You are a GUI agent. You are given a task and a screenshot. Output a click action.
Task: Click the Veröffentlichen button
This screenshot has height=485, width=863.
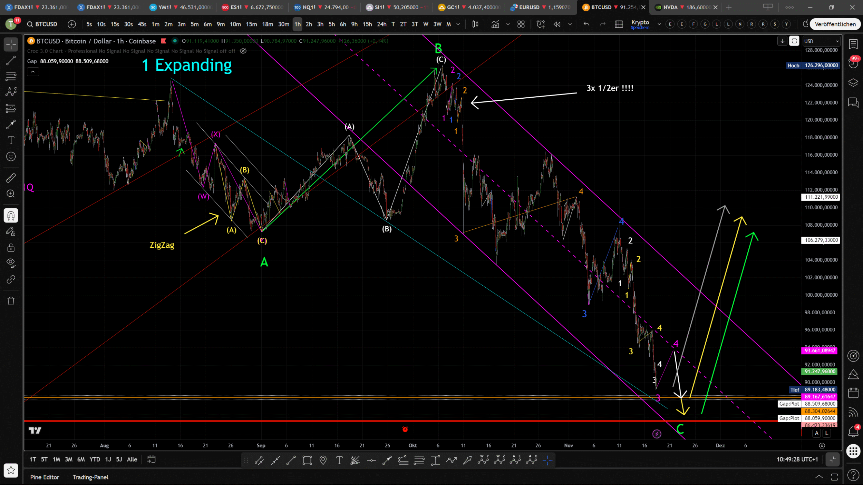click(835, 24)
